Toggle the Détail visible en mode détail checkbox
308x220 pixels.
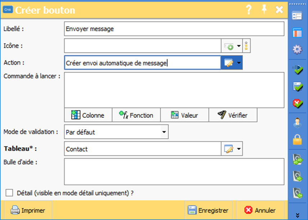(9, 193)
